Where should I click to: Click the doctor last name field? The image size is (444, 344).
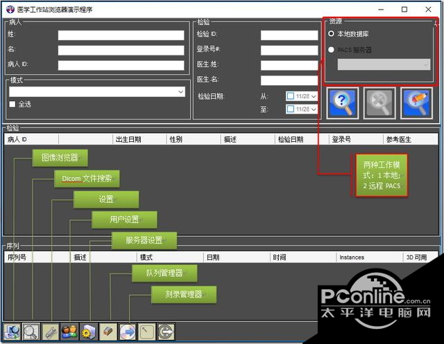(289, 65)
